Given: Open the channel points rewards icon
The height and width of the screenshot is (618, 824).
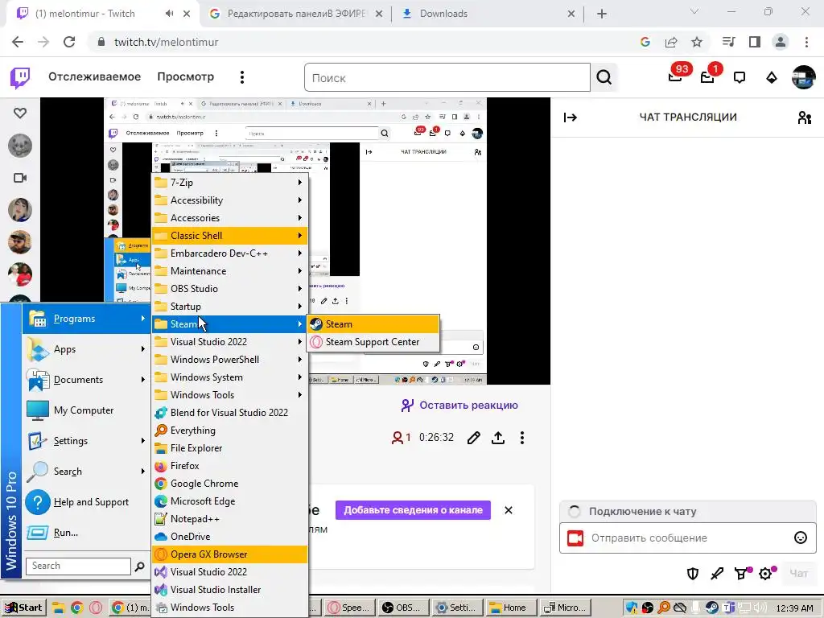Looking at the screenshot, I should tap(741, 573).
